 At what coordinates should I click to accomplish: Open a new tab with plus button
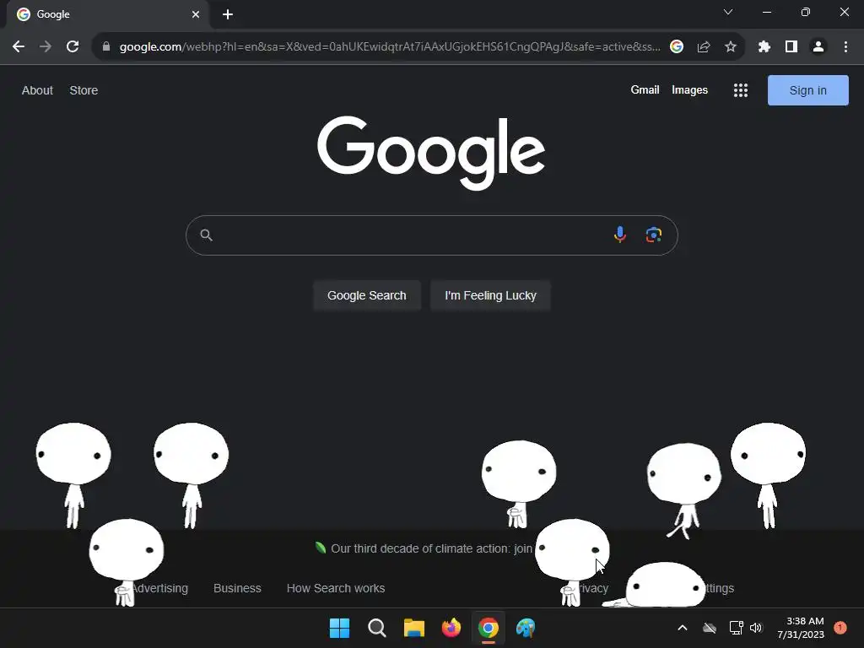(x=228, y=14)
